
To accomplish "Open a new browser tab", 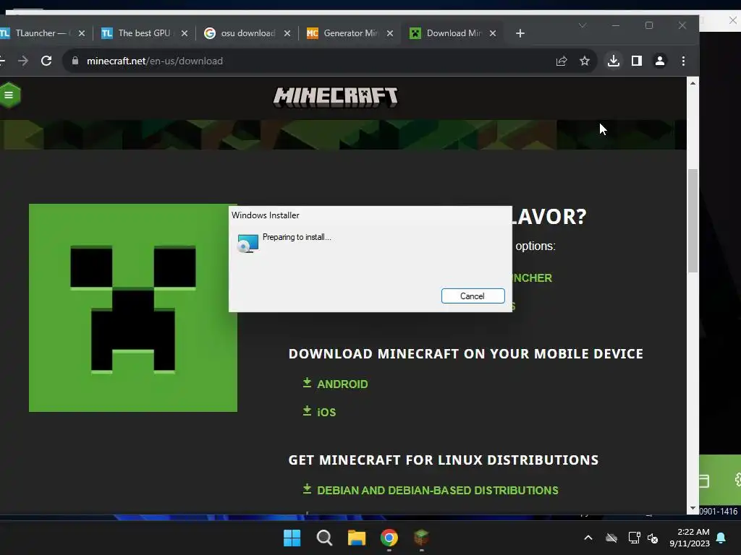I will pyautogui.click(x=520, y=33).
